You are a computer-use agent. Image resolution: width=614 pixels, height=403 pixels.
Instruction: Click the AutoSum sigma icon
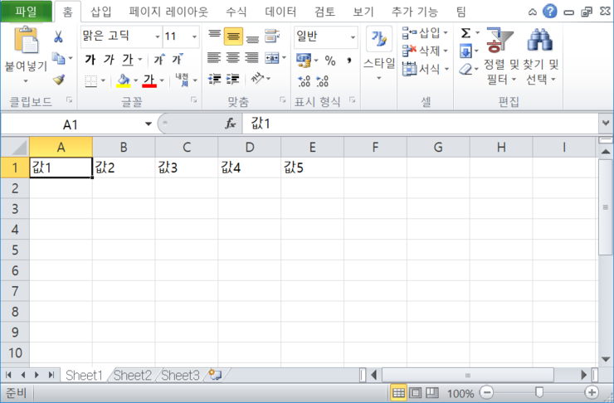click(466, 32)
